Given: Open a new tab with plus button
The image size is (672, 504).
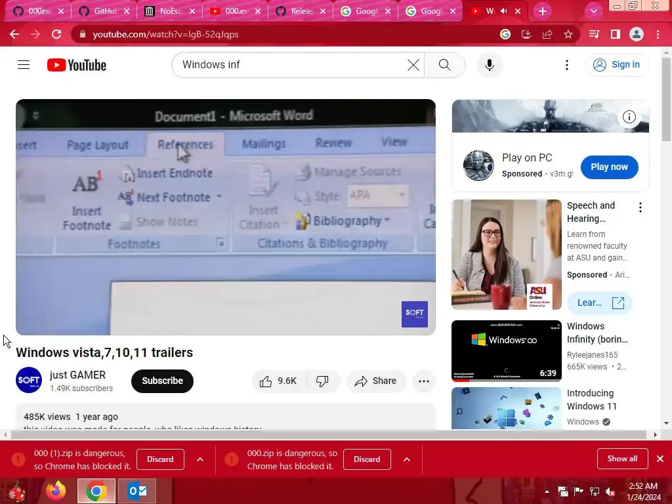Looking at the screenshot, I should click(x=543, y=11).
